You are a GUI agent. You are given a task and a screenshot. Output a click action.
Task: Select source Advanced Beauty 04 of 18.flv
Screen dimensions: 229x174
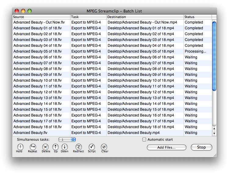pyautogui.click(x=38, y=46)
